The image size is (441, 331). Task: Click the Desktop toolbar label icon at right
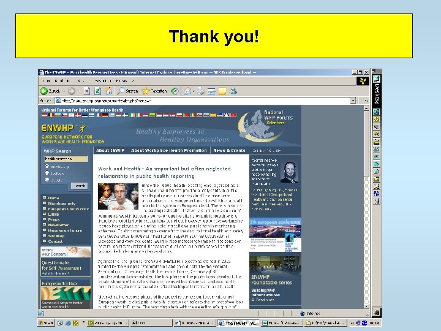[377, 91]
